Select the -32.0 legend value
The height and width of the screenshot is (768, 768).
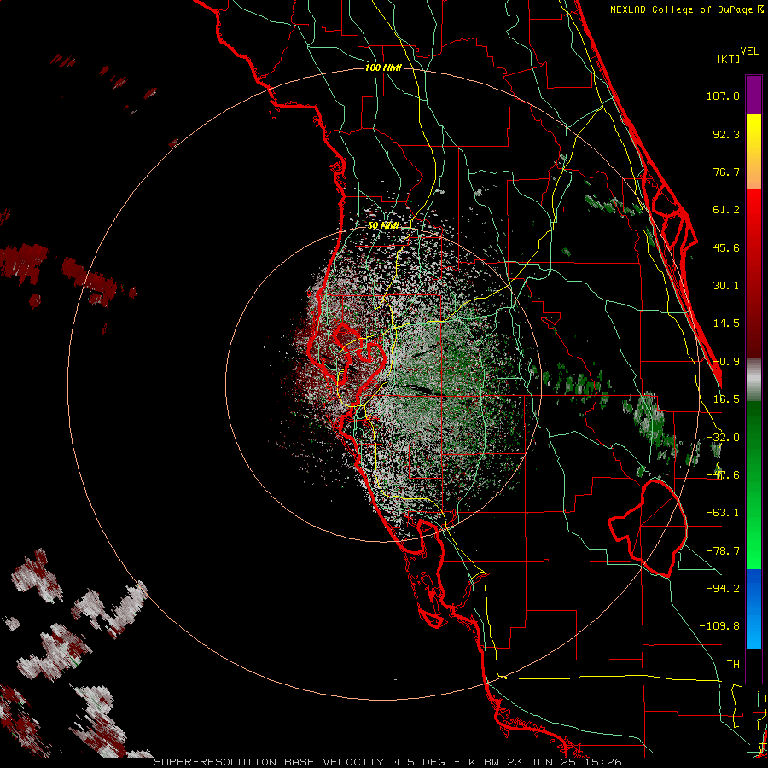723,438
